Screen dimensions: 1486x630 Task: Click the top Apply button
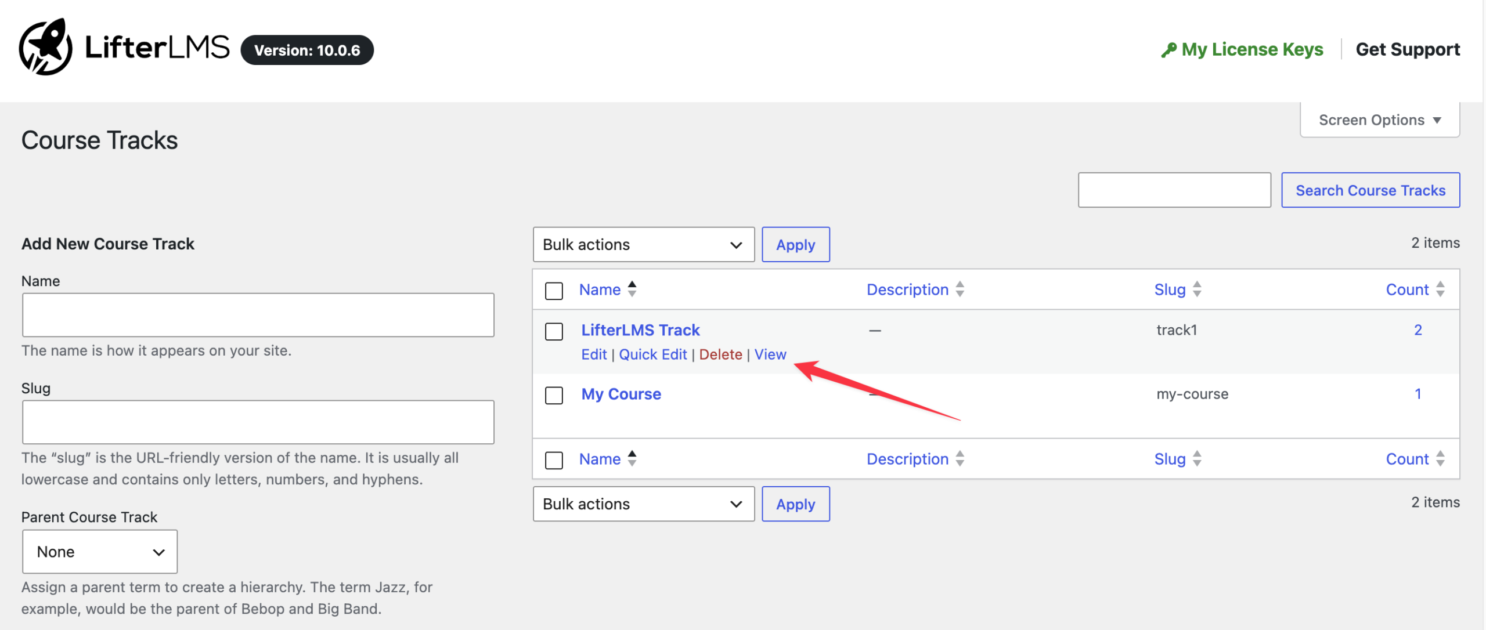[x=795, y=244]
